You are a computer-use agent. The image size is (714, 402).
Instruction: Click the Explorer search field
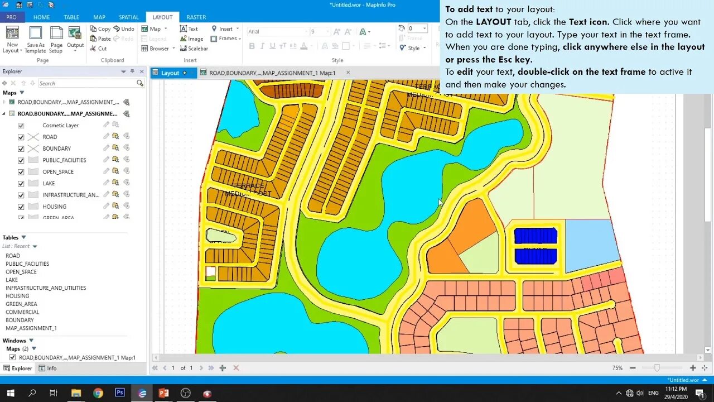click(x=86, y=83)
